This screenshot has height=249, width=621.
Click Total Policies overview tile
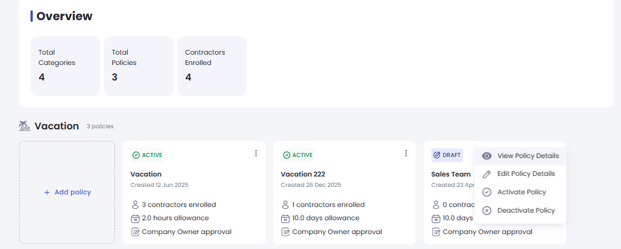coord(139,66)
